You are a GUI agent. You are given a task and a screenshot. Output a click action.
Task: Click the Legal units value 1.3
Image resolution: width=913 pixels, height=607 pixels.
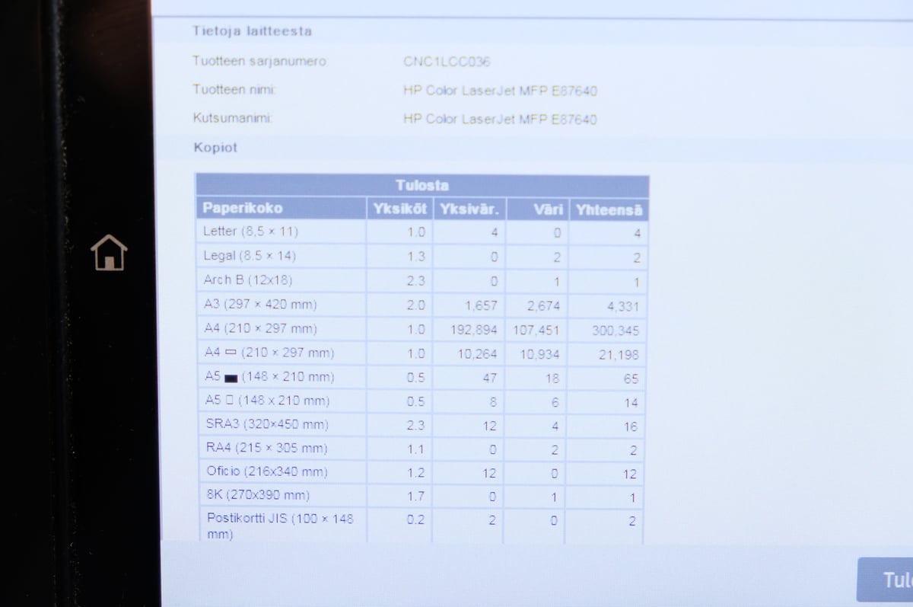416,256
